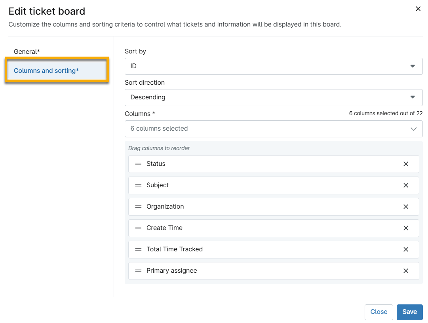Open the Sort by dropdown
The image size is (428, 323).
point(273,66)
